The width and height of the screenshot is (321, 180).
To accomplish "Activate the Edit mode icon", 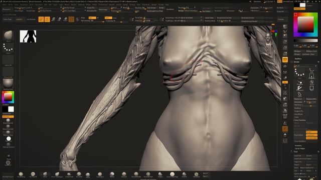I will [x=41, y=19].
